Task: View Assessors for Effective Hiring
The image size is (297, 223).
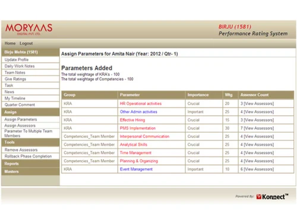Action: coord(259,120)
